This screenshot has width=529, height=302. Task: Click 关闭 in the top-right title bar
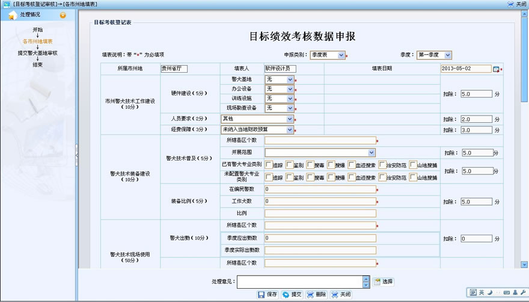click(x=517, y=4)
